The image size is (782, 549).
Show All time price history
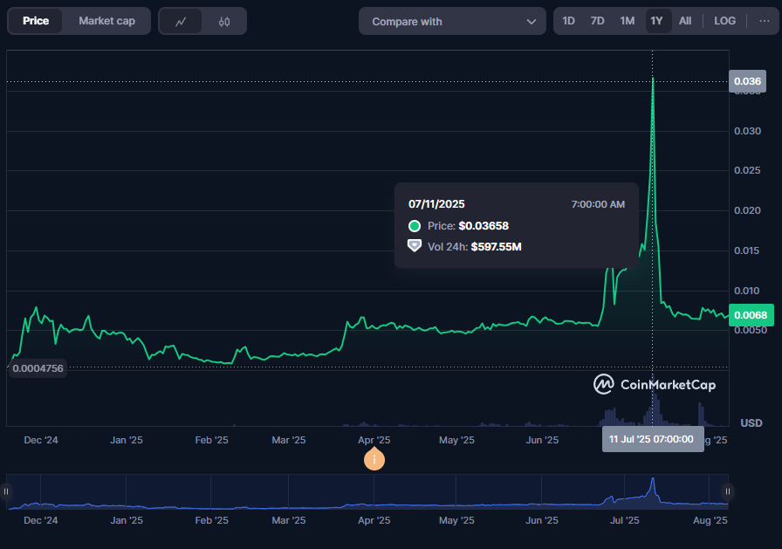point(685,21)
